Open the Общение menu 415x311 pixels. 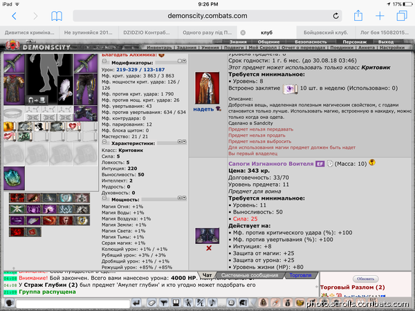tap(268, 41)
